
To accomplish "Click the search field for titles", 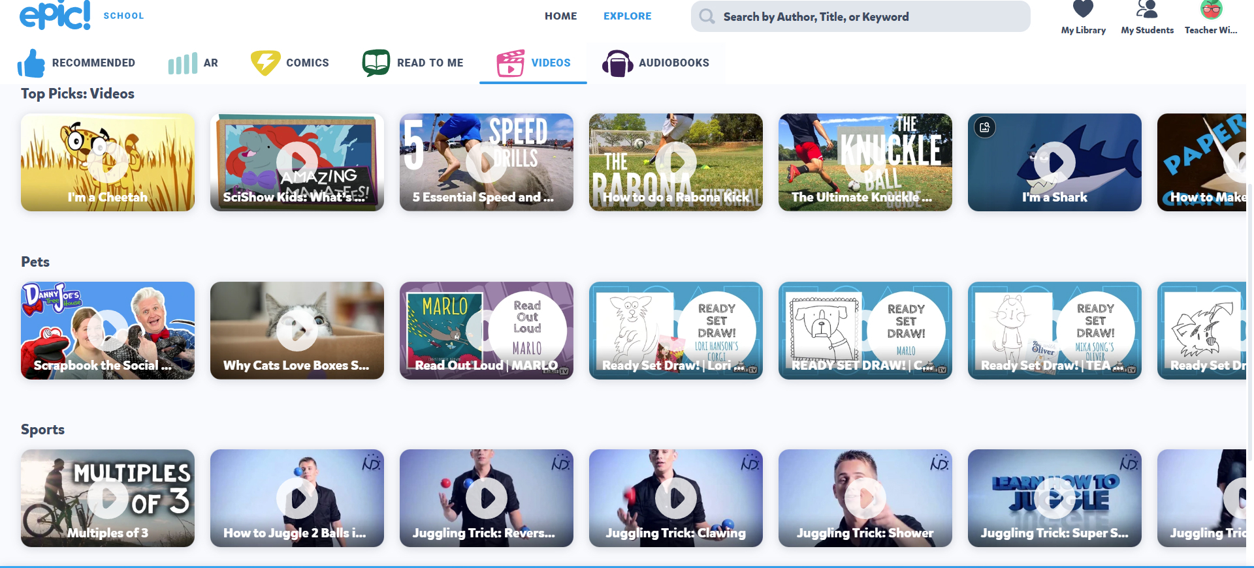I will 869,17.
